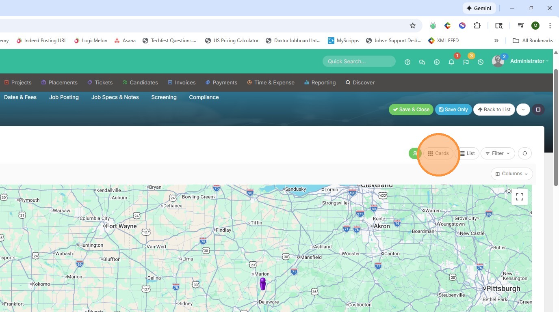The image size is (559, 312).
Task: Click the Save Only button
Action: [453, 110]
